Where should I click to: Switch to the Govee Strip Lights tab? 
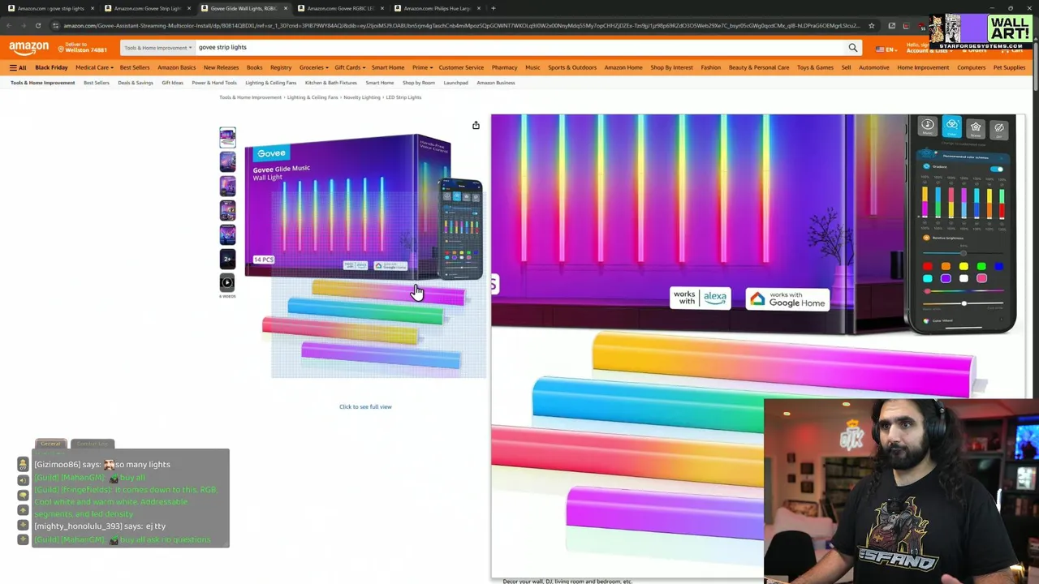(x=146, y=8)
